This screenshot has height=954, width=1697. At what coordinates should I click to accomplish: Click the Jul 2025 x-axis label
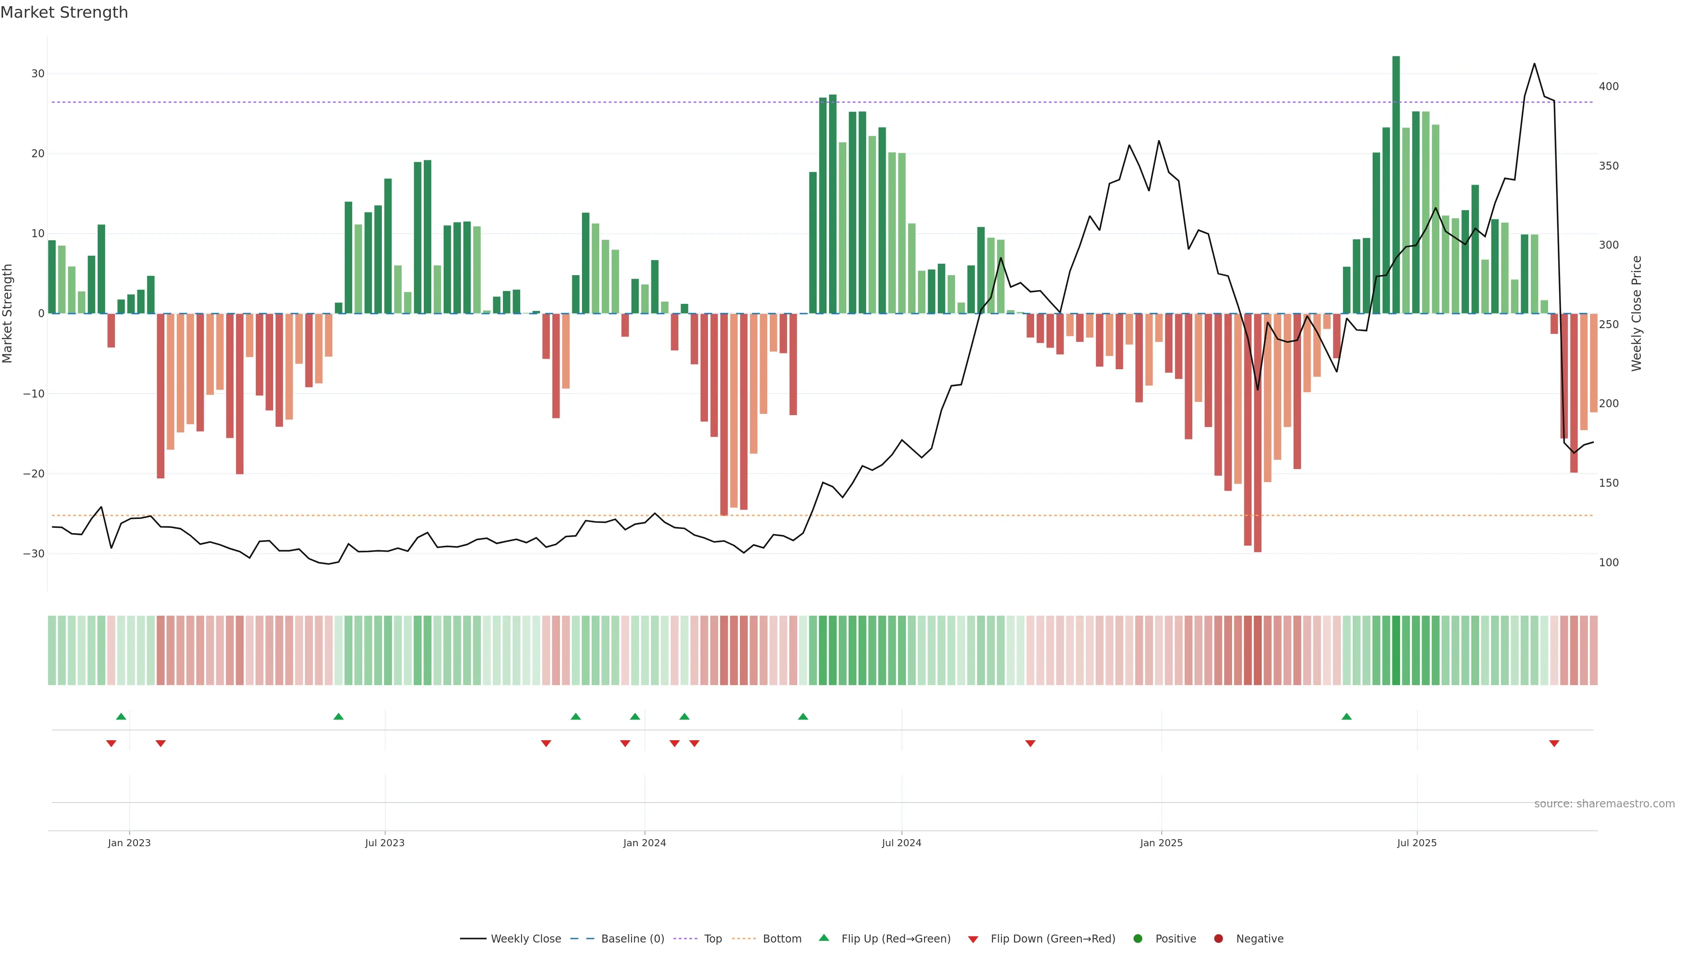pos(1416,843)
